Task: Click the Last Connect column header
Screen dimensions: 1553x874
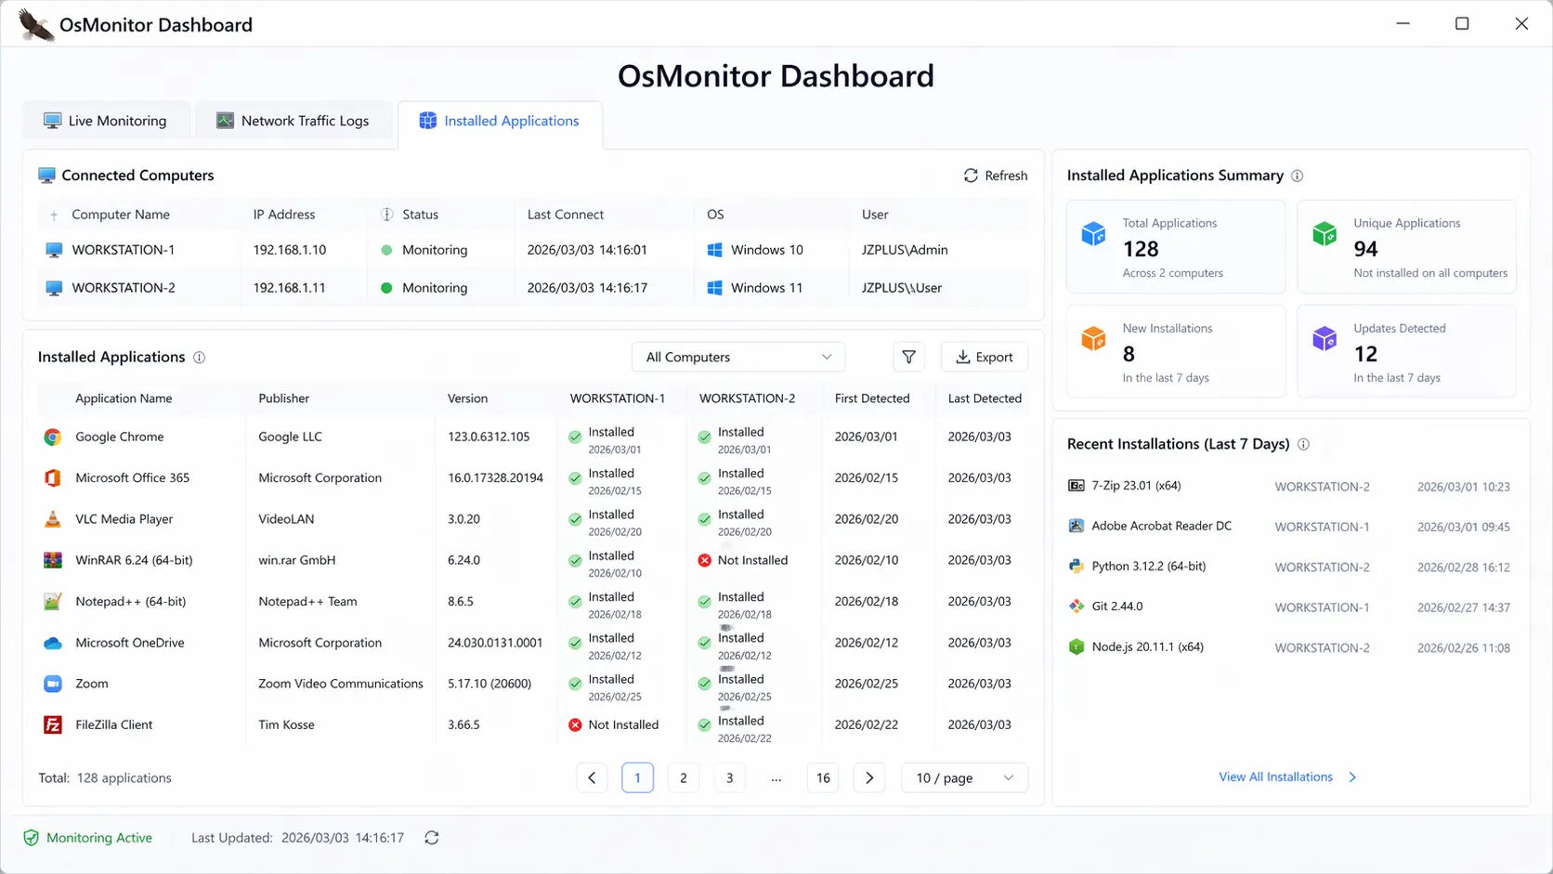Action: click(566, 215)
